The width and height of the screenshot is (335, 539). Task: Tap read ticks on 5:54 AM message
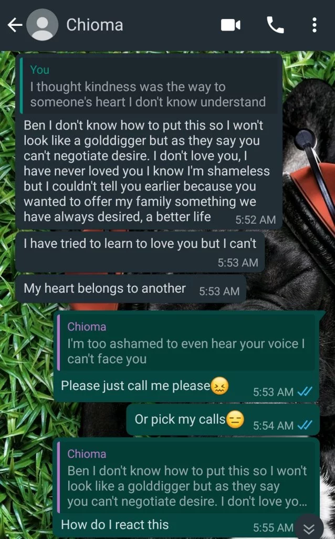click(x=305, y=425)
